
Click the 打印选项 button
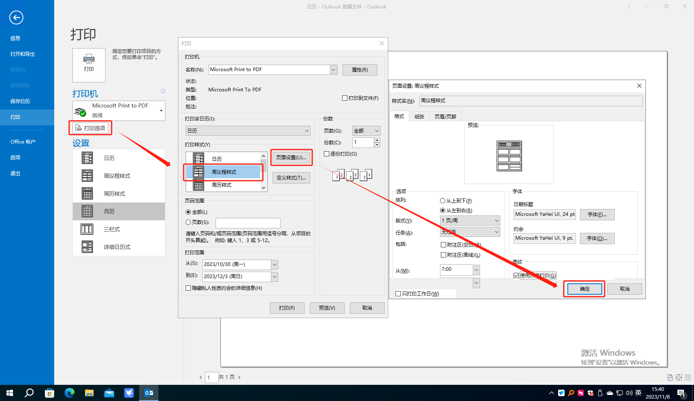tap(91, 128)
